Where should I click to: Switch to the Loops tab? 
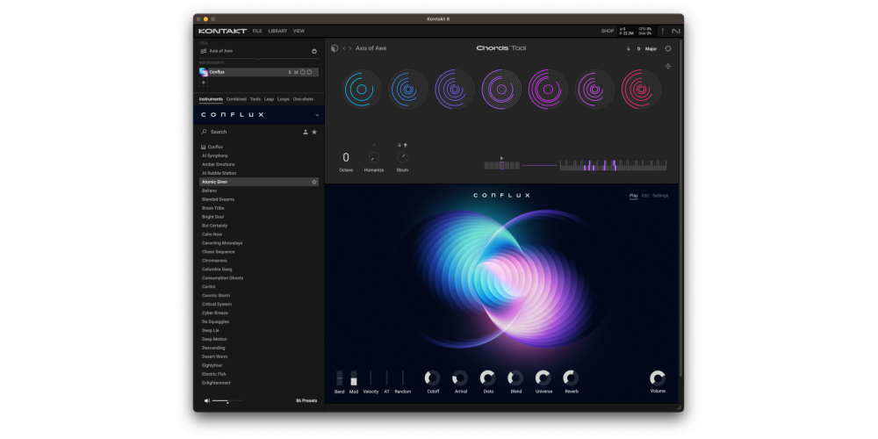(284, 99)
